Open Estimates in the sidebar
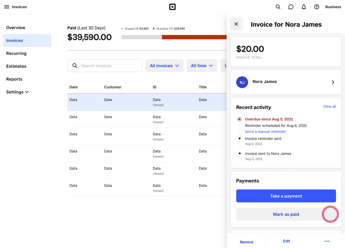The image size is (345, 248). [x=16, y=66]
